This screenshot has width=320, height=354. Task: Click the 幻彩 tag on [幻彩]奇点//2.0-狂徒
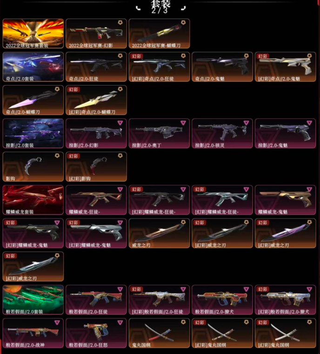pos(136,56)
